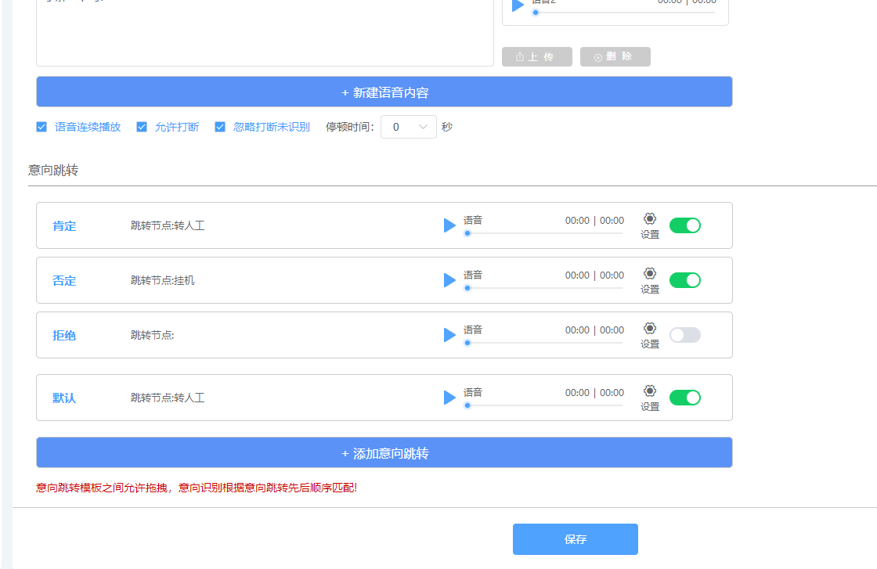Viewport: 877px width, 569px height.
Task: Open settings gear for 默认 row
Action: 649,391
